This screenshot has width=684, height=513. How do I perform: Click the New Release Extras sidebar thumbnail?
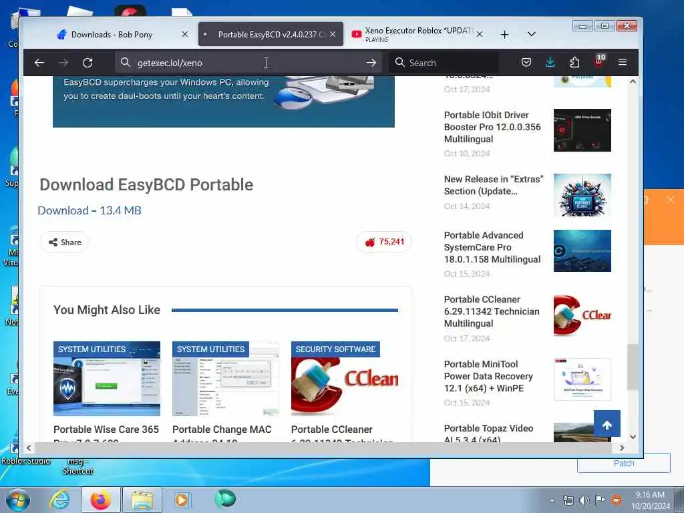point(582,195)
